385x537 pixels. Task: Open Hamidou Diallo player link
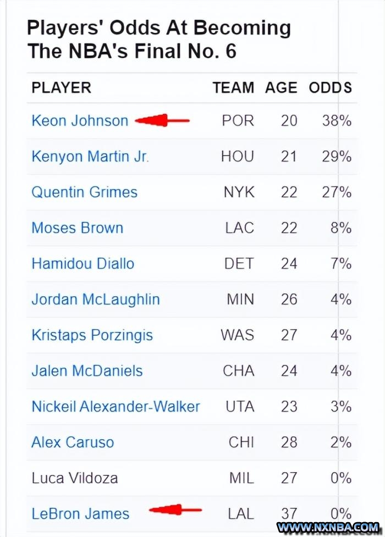[x=83, y=264]
